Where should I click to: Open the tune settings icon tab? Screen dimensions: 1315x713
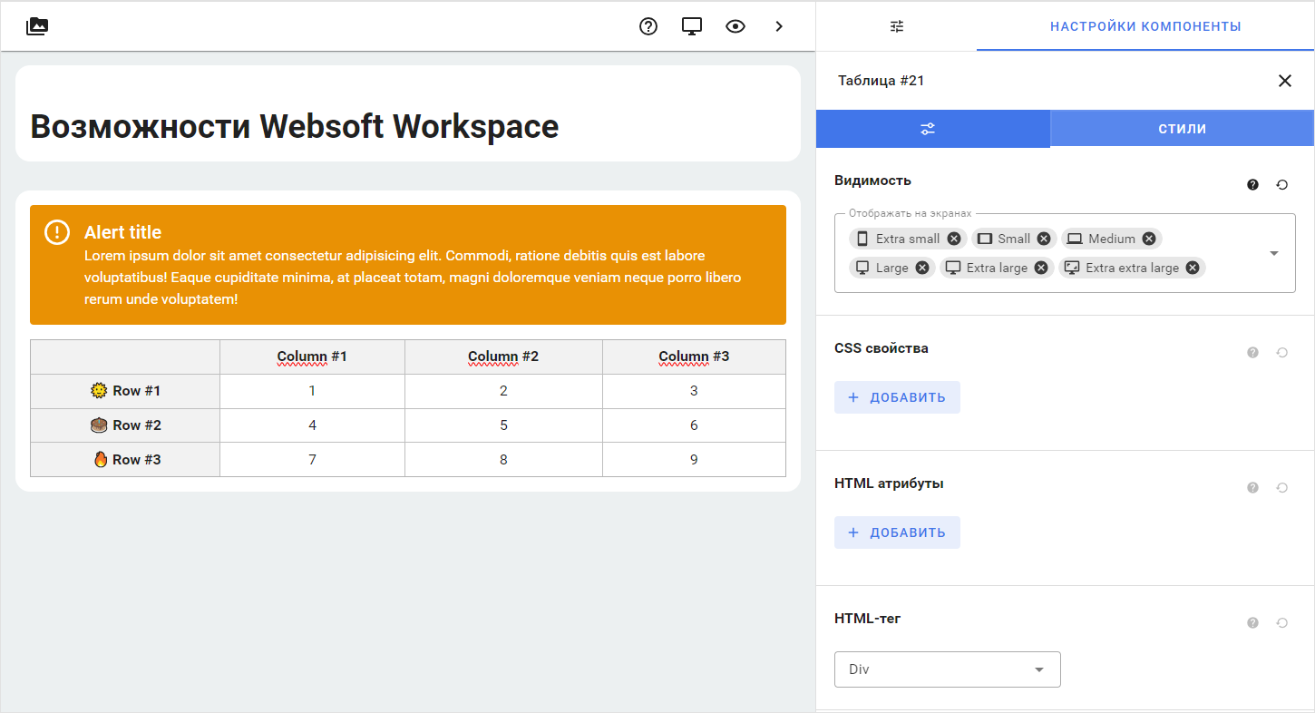tap(896, 26)
